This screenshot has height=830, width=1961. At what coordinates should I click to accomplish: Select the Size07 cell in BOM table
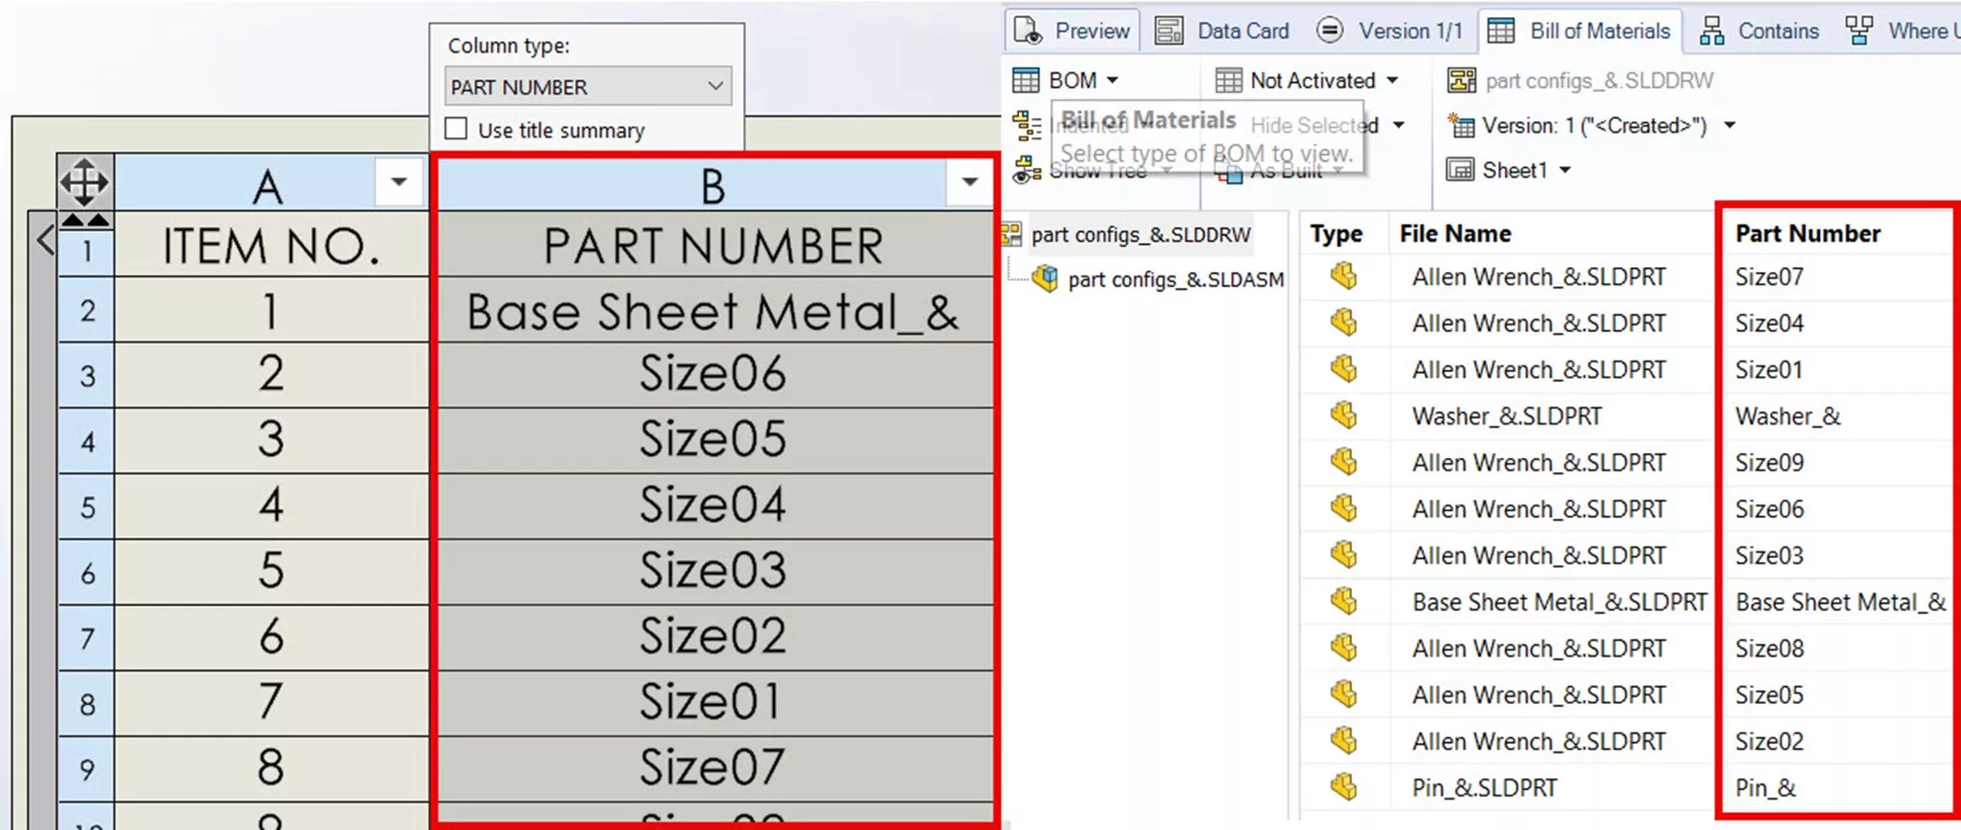712,767
